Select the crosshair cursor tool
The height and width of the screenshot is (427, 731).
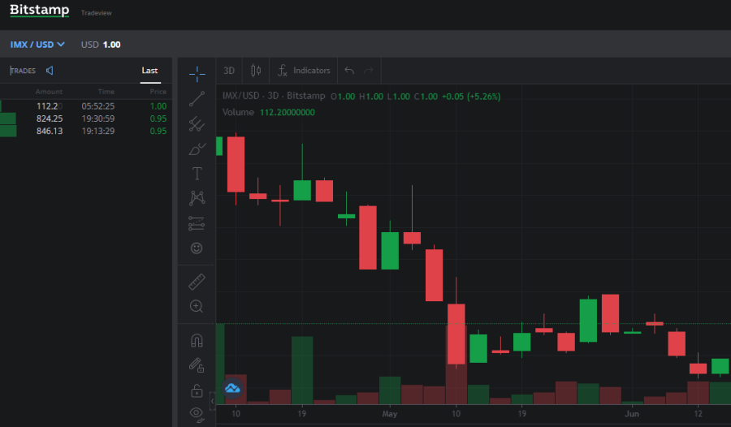point(197,74)
